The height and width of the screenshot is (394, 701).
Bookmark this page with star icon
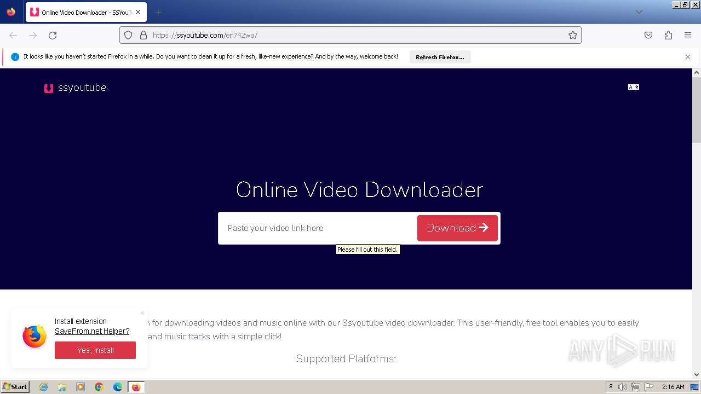(573, 35)
